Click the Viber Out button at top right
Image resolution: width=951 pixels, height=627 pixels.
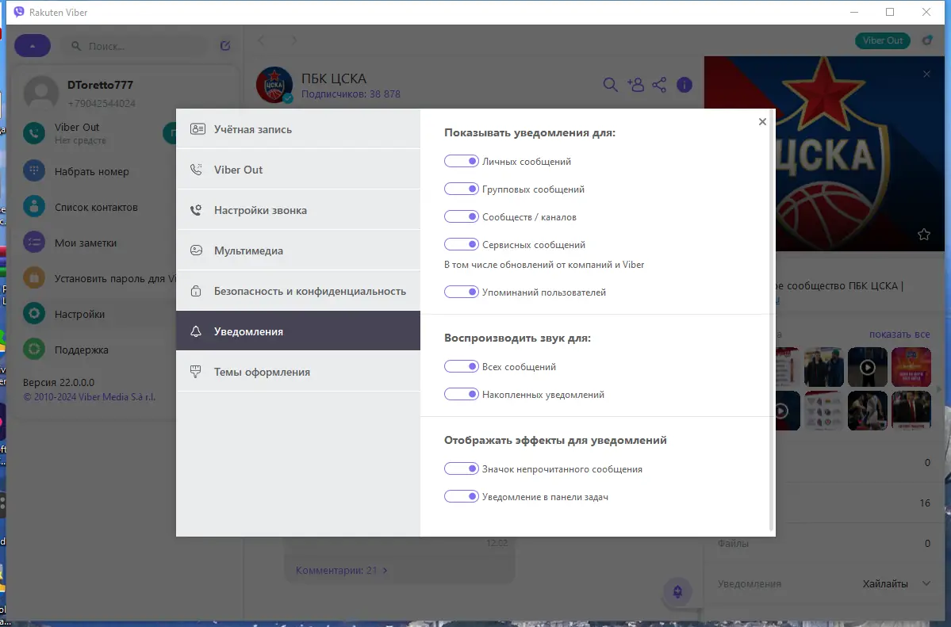tap(883, 40)
